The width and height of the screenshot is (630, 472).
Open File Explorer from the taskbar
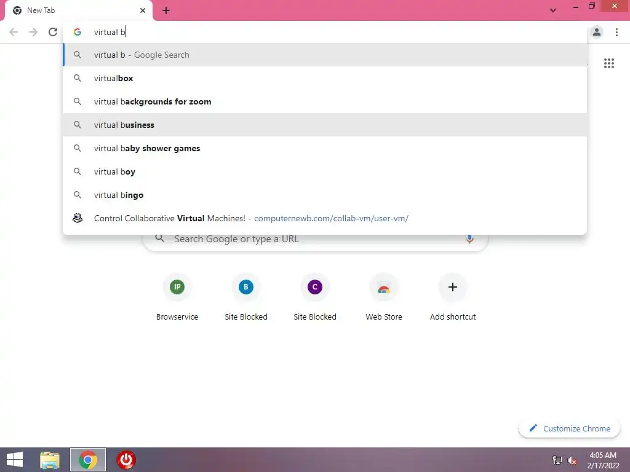50,460
